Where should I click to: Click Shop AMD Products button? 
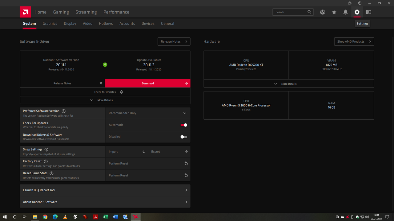[x=354, y=41]
